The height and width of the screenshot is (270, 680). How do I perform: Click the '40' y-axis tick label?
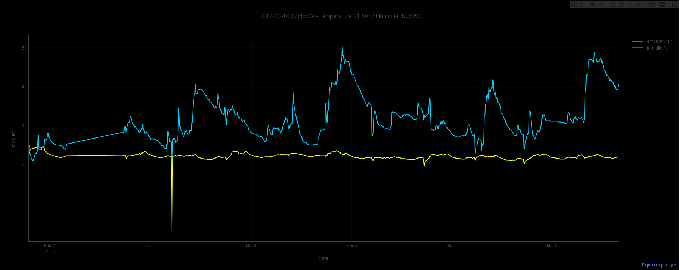(x=24, y=87)
